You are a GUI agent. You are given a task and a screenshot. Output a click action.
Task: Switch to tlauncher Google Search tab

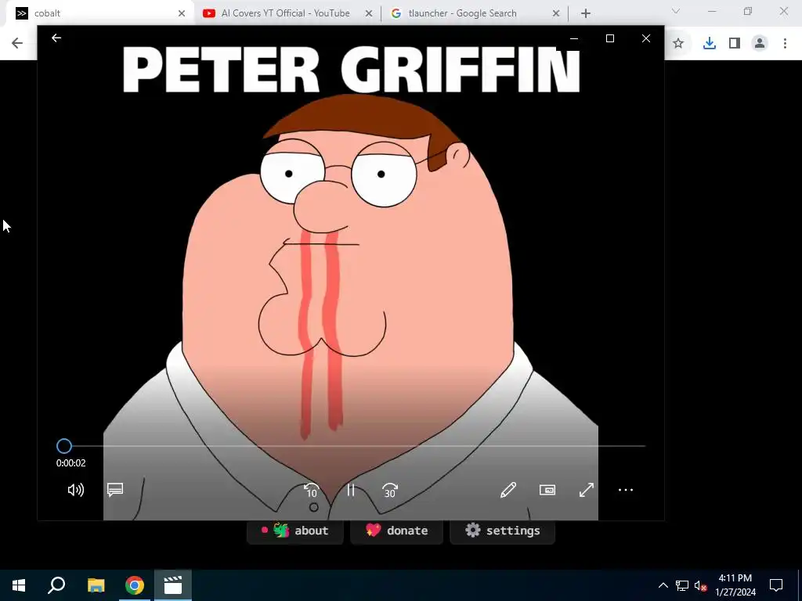(474, 13)
